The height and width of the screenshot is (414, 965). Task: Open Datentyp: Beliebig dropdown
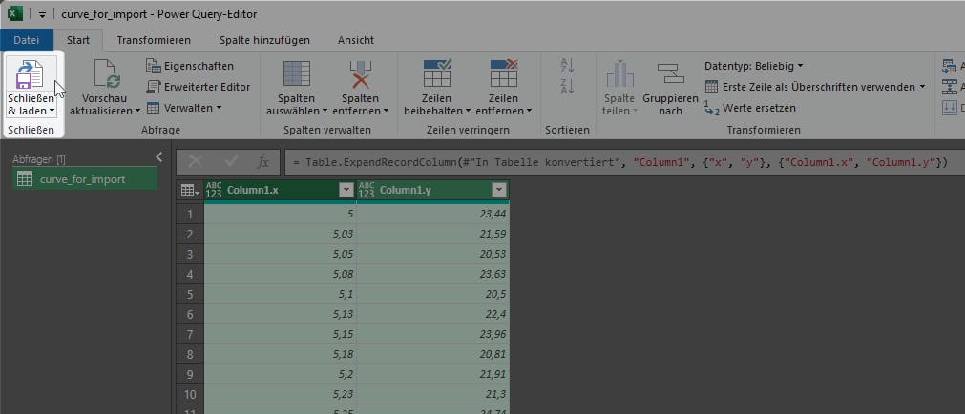pyautogui.click(x=753, y=66)
